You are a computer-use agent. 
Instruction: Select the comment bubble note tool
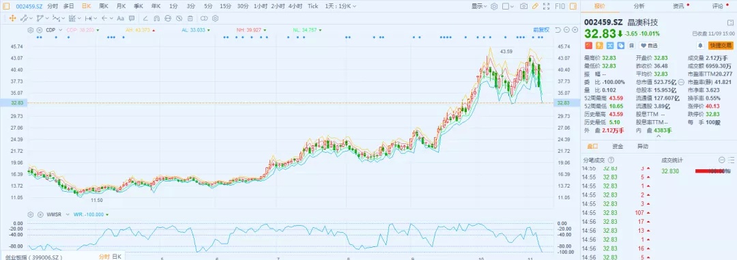click(132, 18)
